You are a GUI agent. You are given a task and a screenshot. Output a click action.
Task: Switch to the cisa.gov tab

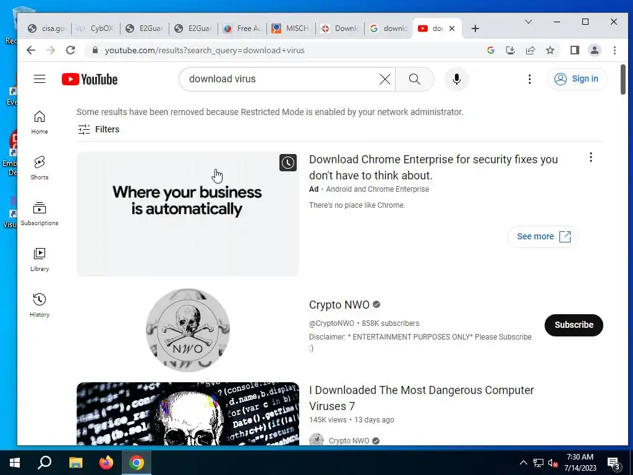pyautogui.click(x=47, y=28)
